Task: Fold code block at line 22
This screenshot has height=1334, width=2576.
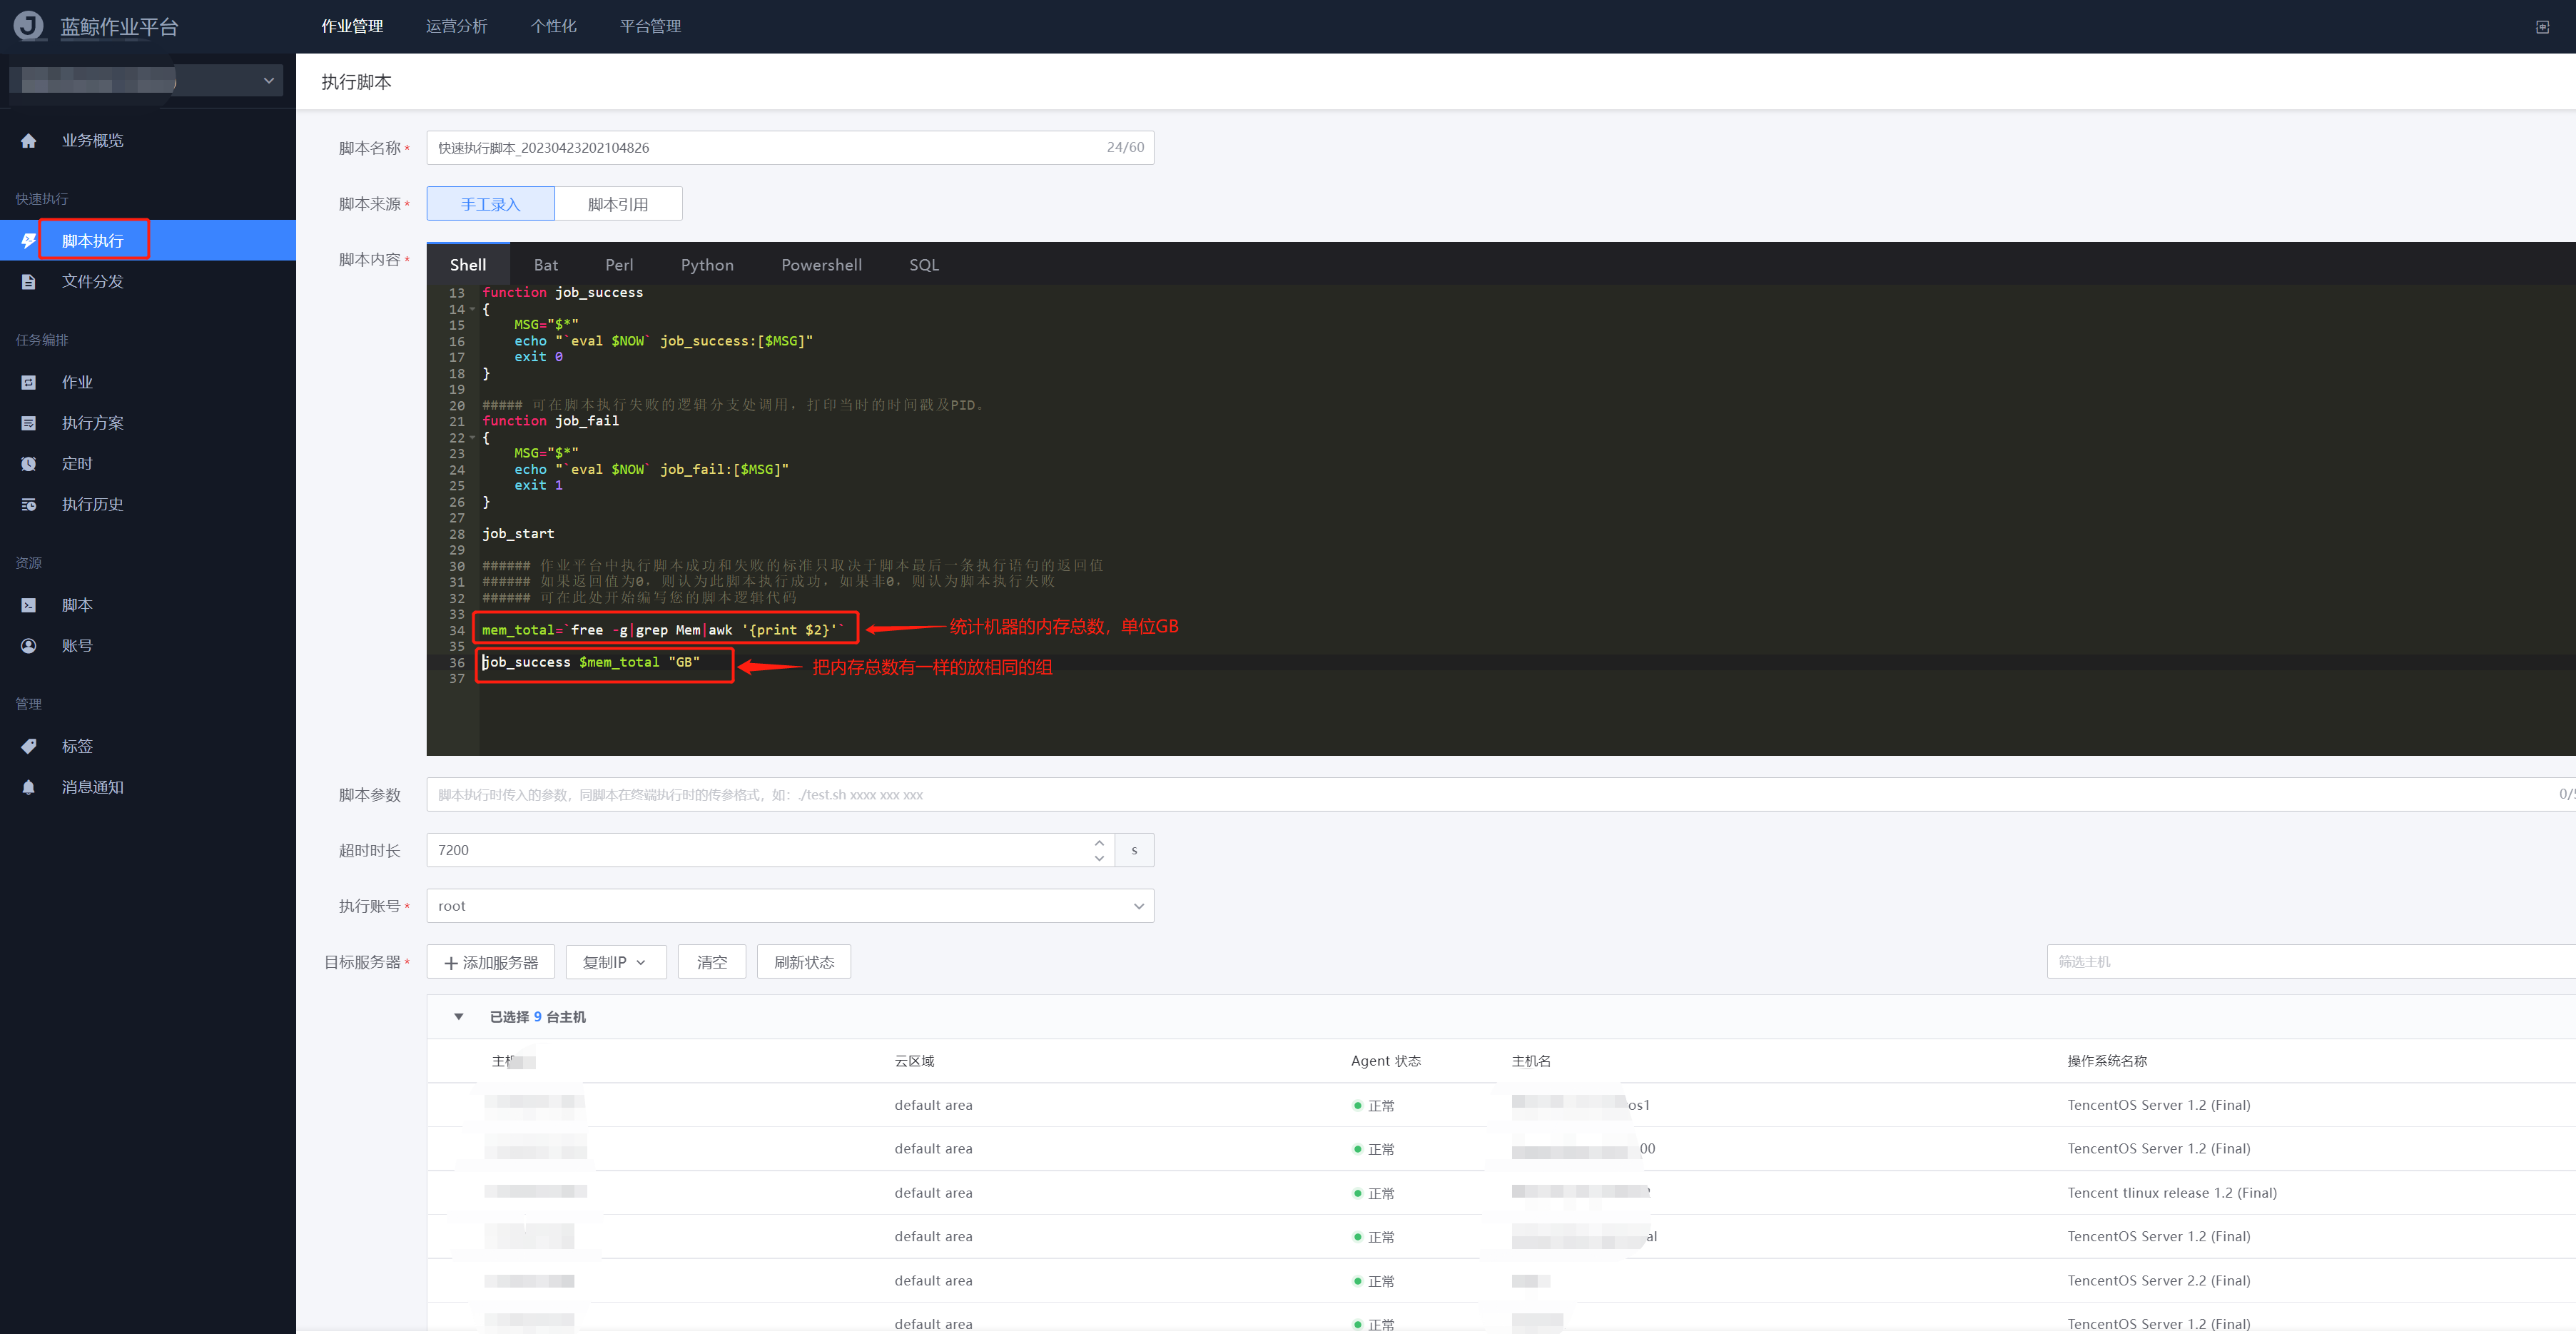Action: pos(473,438)
